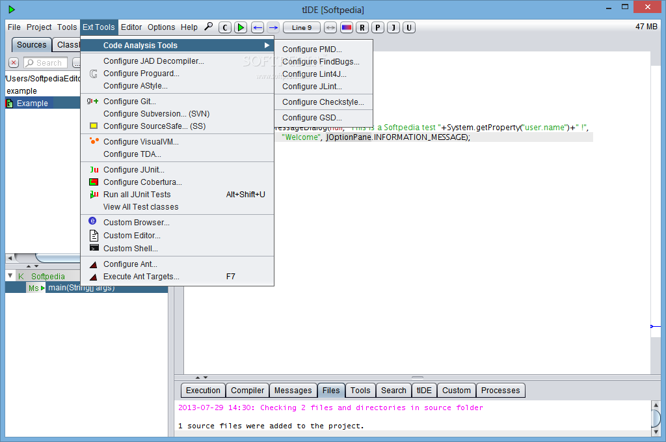Image resolution: width=666 pixels, height=442 pixels.
Task: Open the Project menu
Action: [39, 27]
